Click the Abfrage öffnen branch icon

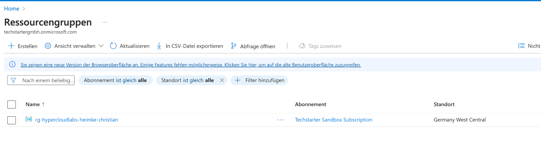(x=234, y=46)
